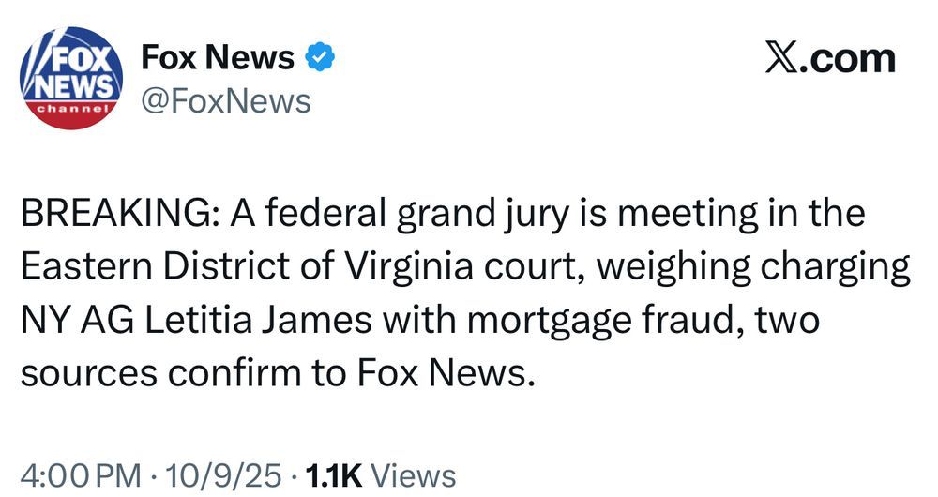Open the @FoxNews handle link
The height and width of the screenshot is (497, 938).
[225, 99]
